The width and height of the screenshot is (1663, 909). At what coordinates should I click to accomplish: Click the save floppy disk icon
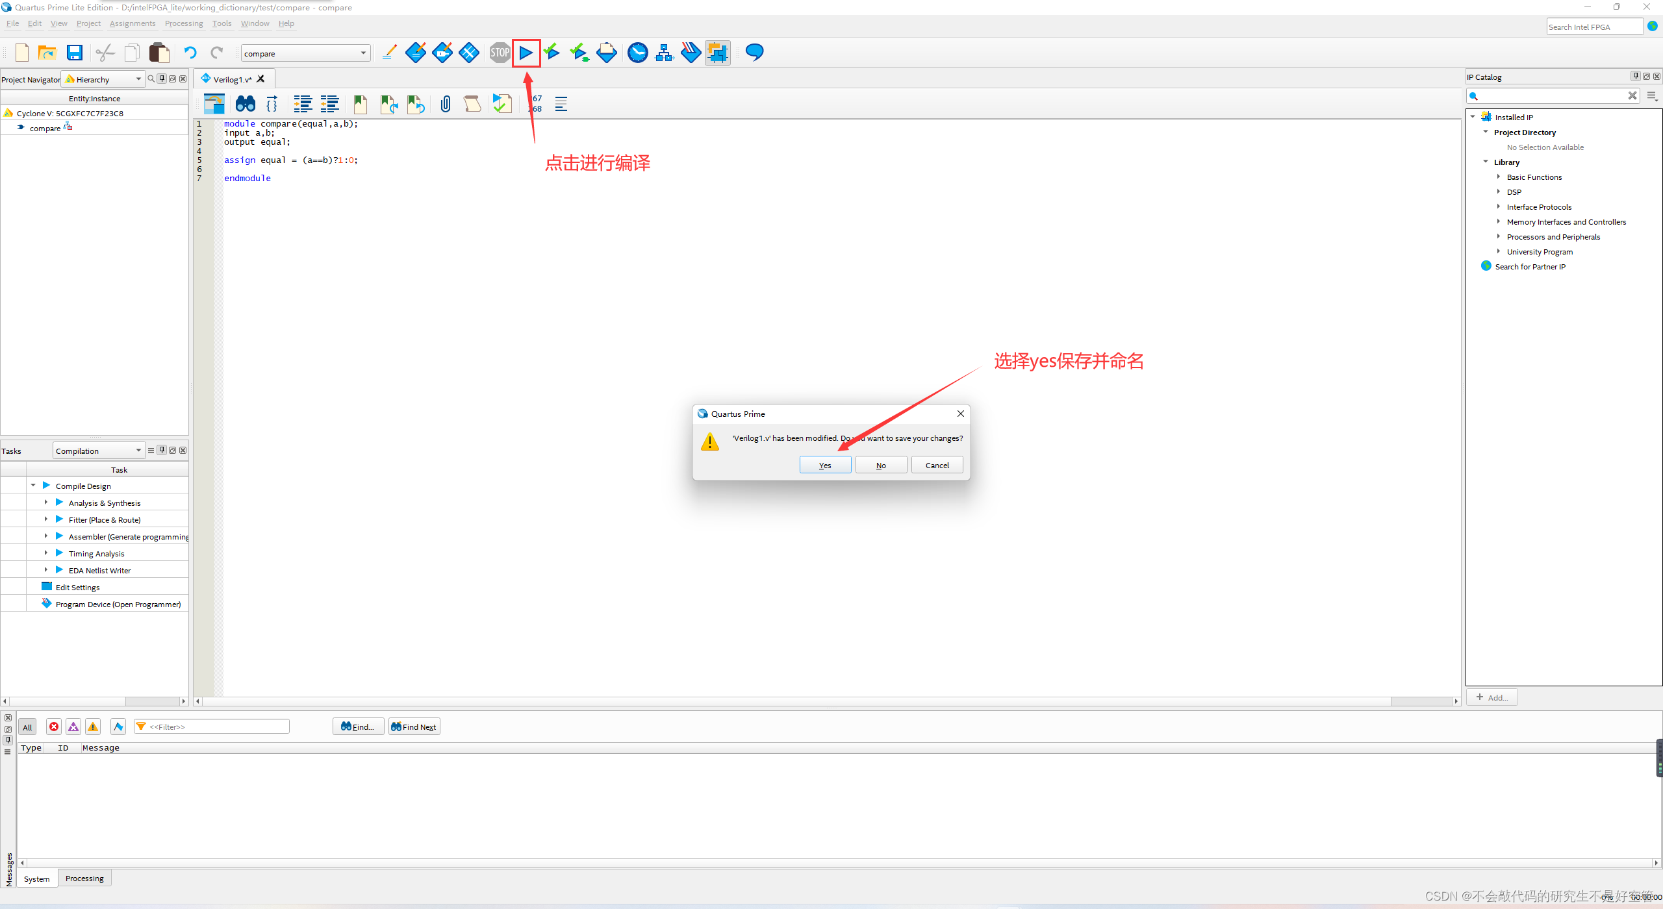(x=75, y=53)
